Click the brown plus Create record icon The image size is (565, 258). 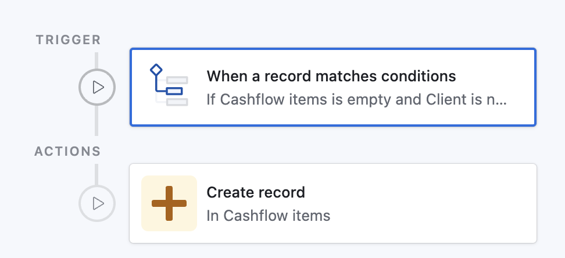pos(169,203)
